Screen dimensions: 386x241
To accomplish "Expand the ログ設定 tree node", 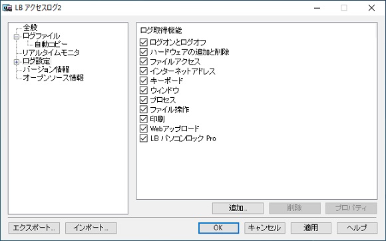I will click(17, 62).
